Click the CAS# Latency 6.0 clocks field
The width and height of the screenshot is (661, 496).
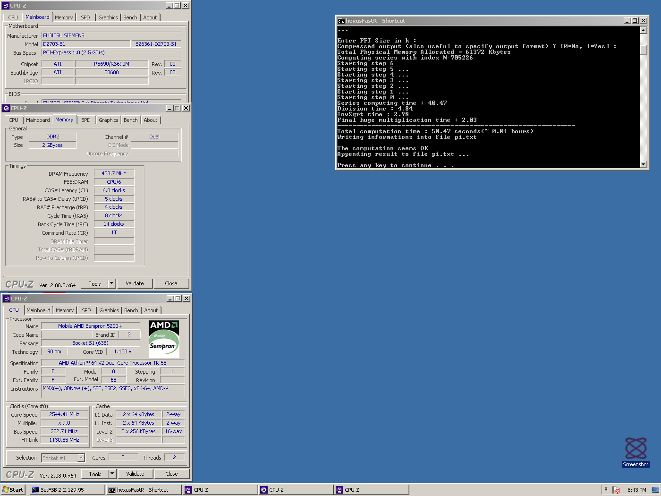pyautogui.click(x=114, y=190)
